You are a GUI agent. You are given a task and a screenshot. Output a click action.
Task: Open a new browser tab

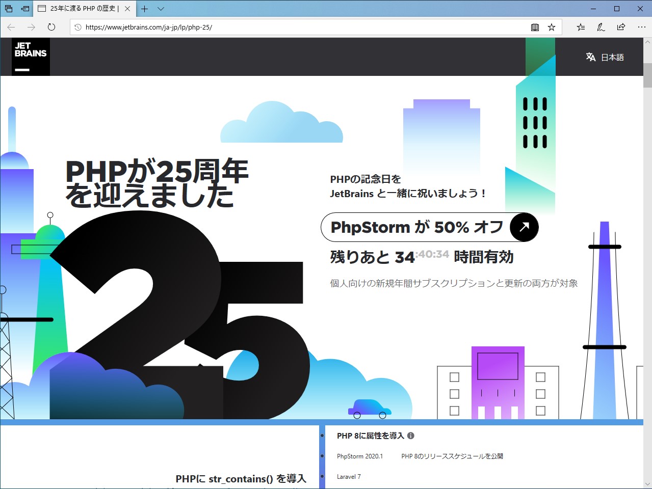click(145, 9)
